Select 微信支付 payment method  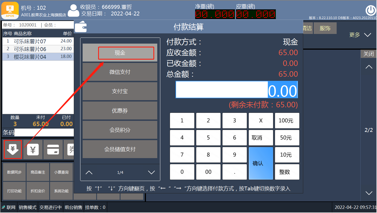pyautogui.click(x=120, y=72)
